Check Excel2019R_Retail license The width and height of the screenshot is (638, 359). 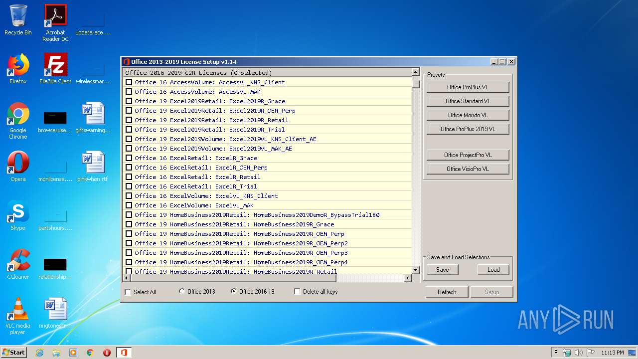129,120
